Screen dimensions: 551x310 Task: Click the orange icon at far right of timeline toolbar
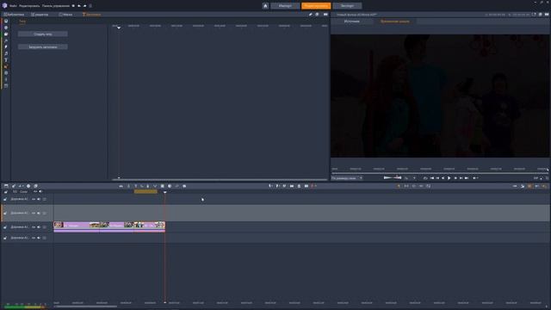click(x=544, y=186)
